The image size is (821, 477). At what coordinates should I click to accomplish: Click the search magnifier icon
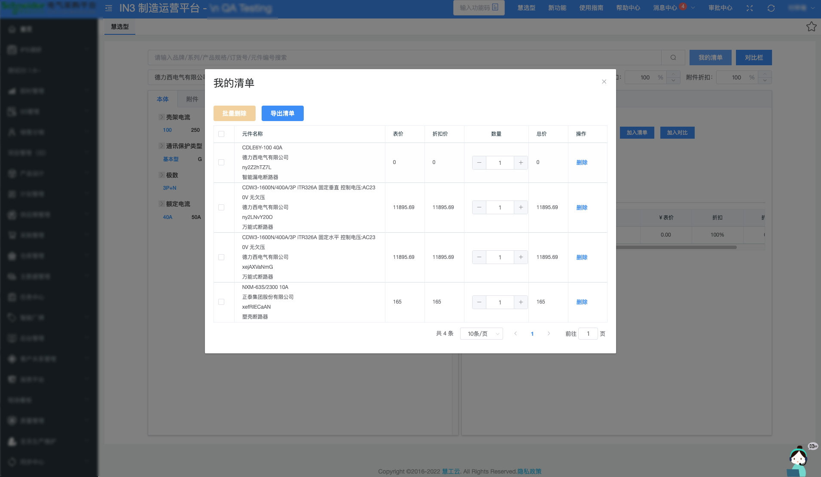[x=673, y=58]
